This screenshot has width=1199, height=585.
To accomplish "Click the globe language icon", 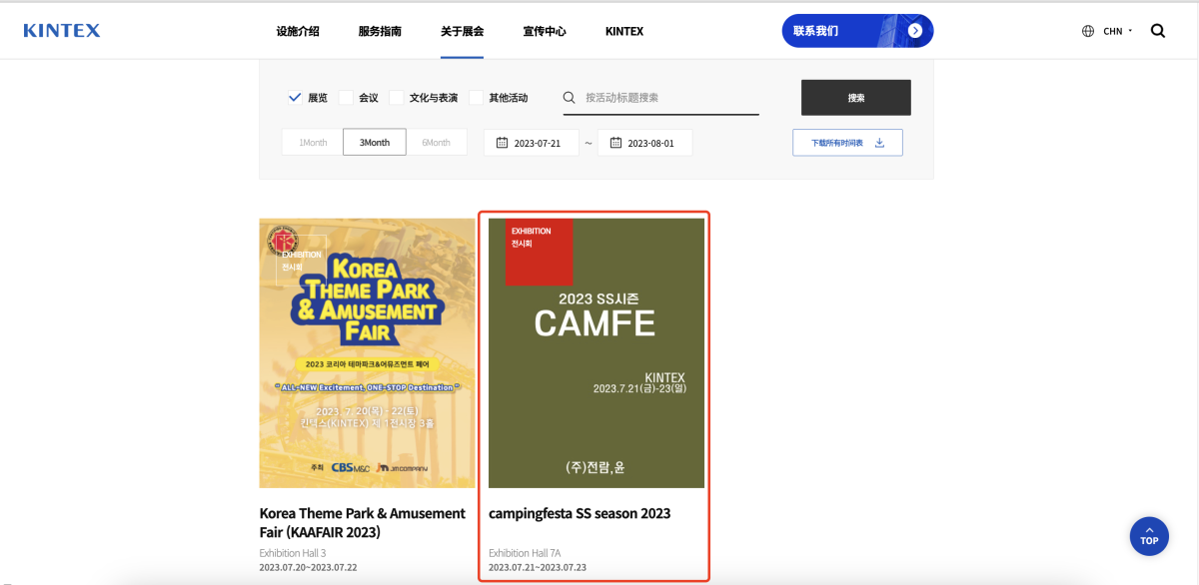I will 1088,31.
